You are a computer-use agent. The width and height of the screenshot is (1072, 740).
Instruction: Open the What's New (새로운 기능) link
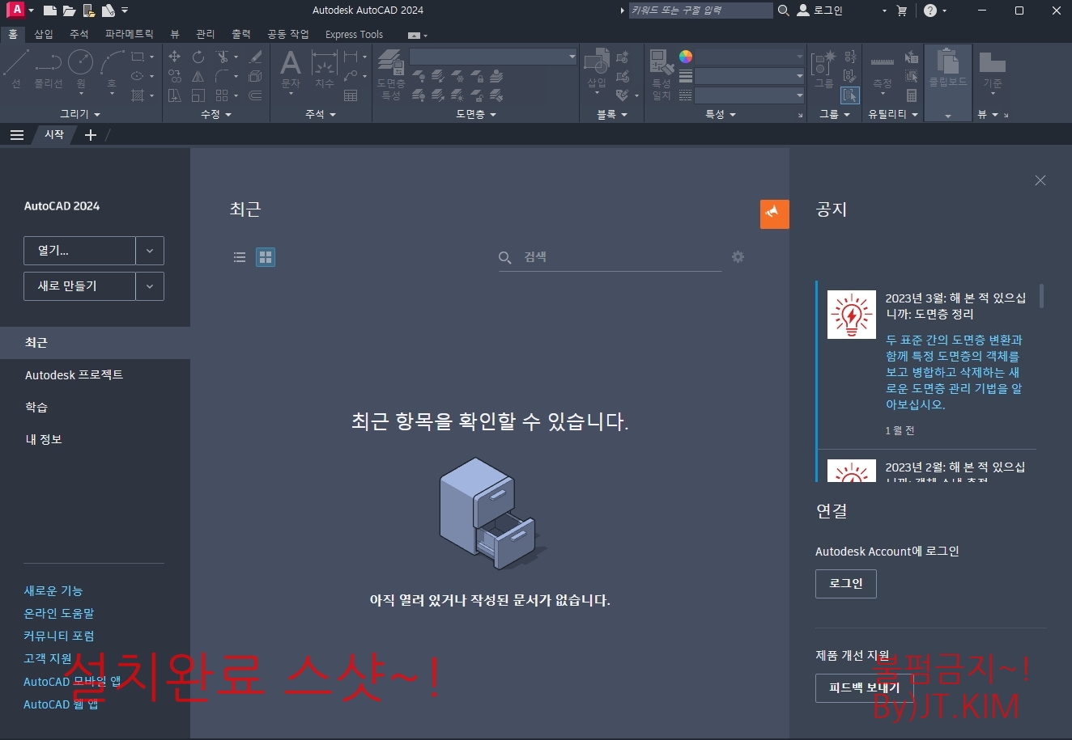[x=53, y=591]
